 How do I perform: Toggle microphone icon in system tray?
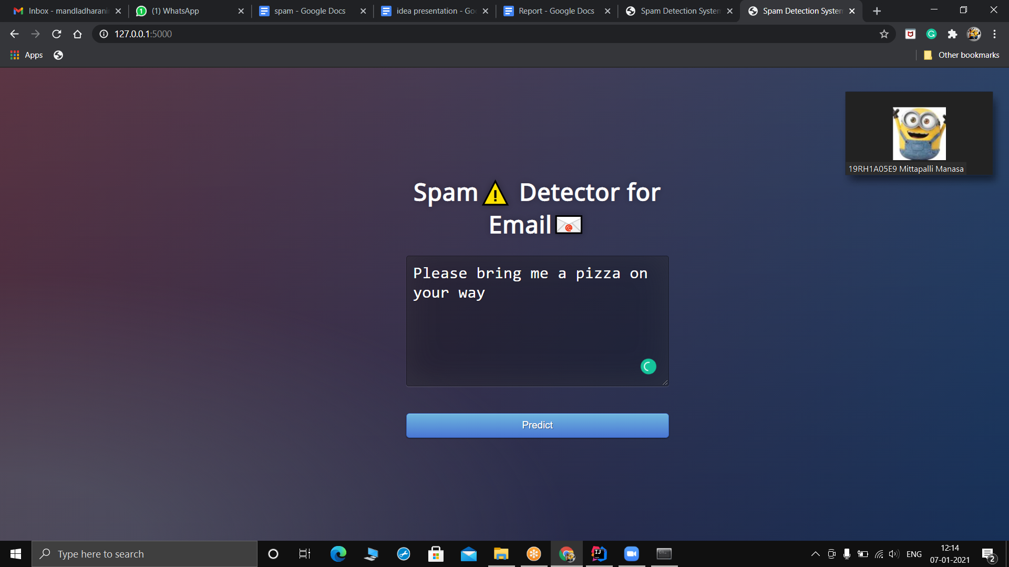coord(847,554)
